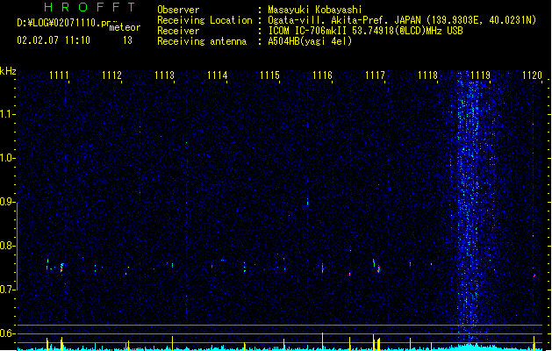Click the 1119 time axis marker

click(480, 75)
